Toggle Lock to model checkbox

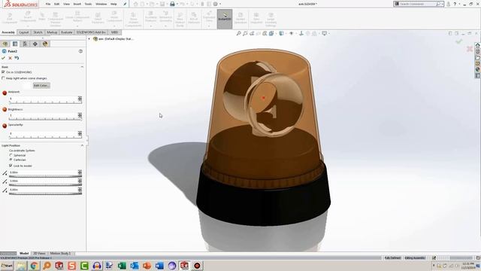(x=11, y=166)
